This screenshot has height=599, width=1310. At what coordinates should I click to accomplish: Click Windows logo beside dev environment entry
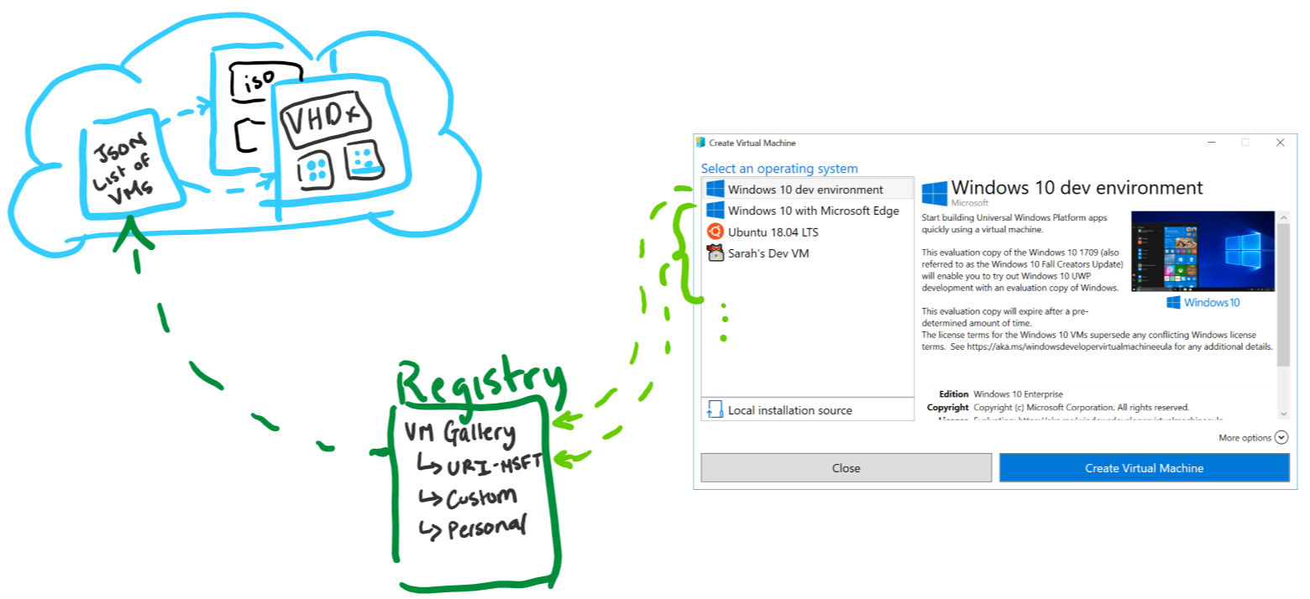715,190
